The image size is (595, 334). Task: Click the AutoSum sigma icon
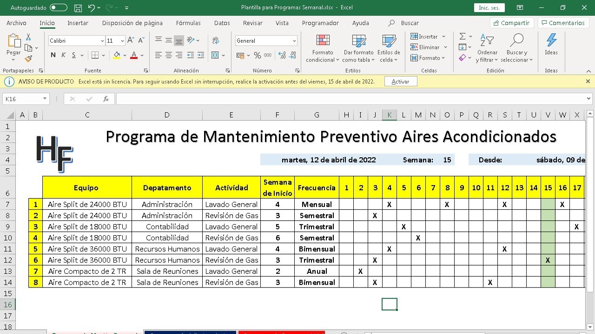click(463, 36)
